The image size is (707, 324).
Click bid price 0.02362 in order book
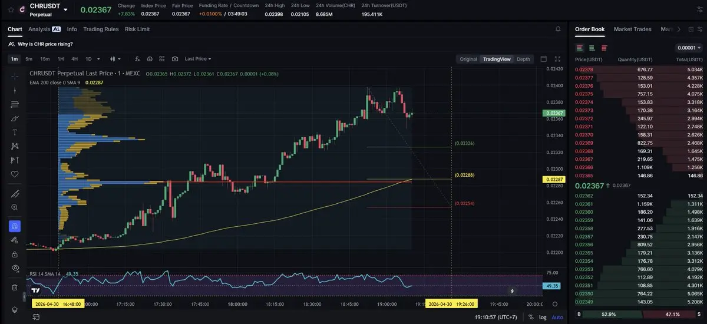tap(584, 196)
